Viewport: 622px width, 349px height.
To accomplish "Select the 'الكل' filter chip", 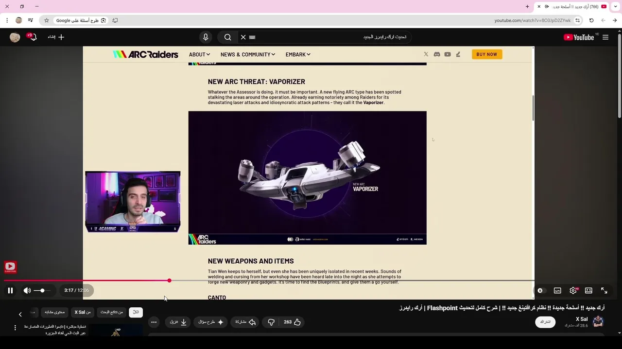I will click(136, 312).
